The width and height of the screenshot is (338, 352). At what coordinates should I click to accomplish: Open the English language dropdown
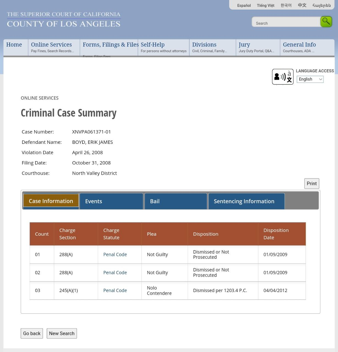click(x=310, y=79)
